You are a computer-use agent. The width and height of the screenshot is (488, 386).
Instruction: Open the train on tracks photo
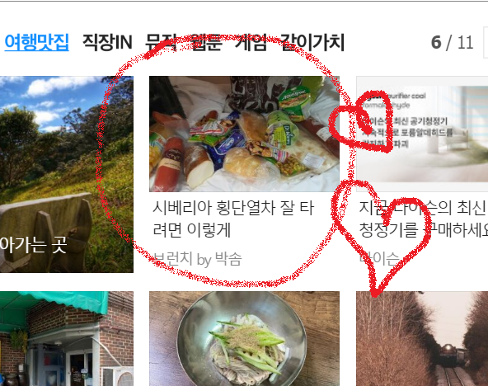422,339
